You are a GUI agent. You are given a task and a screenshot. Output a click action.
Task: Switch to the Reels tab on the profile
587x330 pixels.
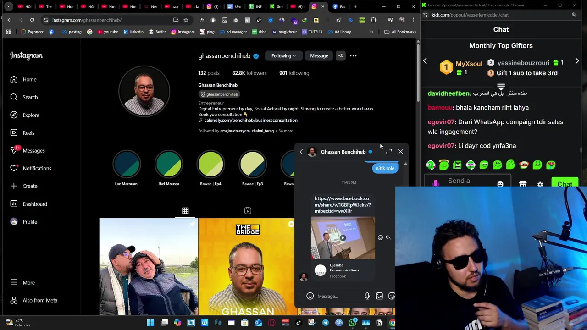coord(248,211)
